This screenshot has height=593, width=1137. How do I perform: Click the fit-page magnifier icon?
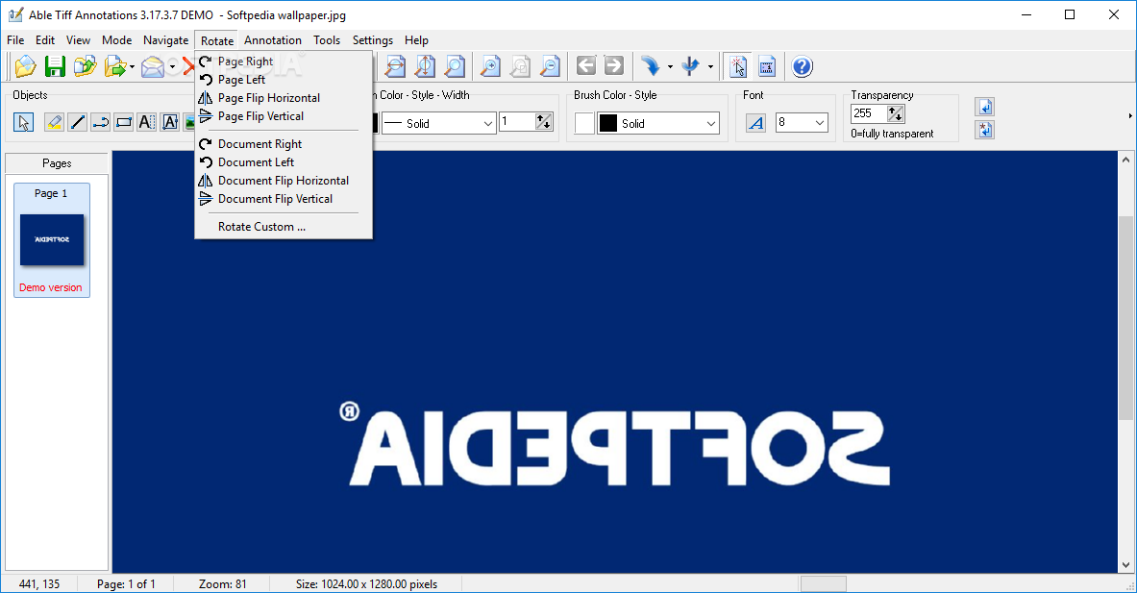pos(455,66)
